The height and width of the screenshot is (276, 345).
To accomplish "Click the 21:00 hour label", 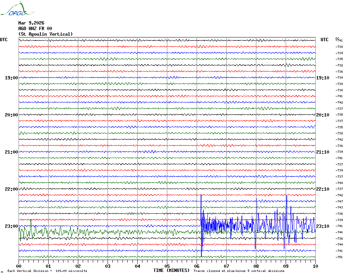I will (11, 152).
